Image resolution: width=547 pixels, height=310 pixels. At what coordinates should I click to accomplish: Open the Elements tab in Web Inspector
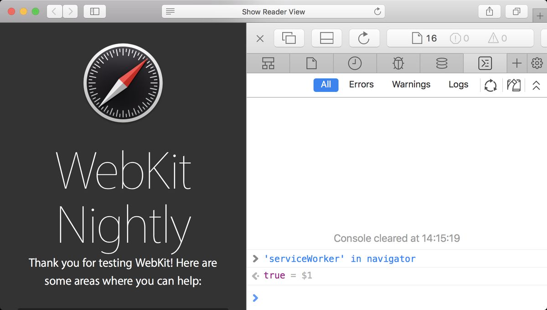(x=268, y=64)
